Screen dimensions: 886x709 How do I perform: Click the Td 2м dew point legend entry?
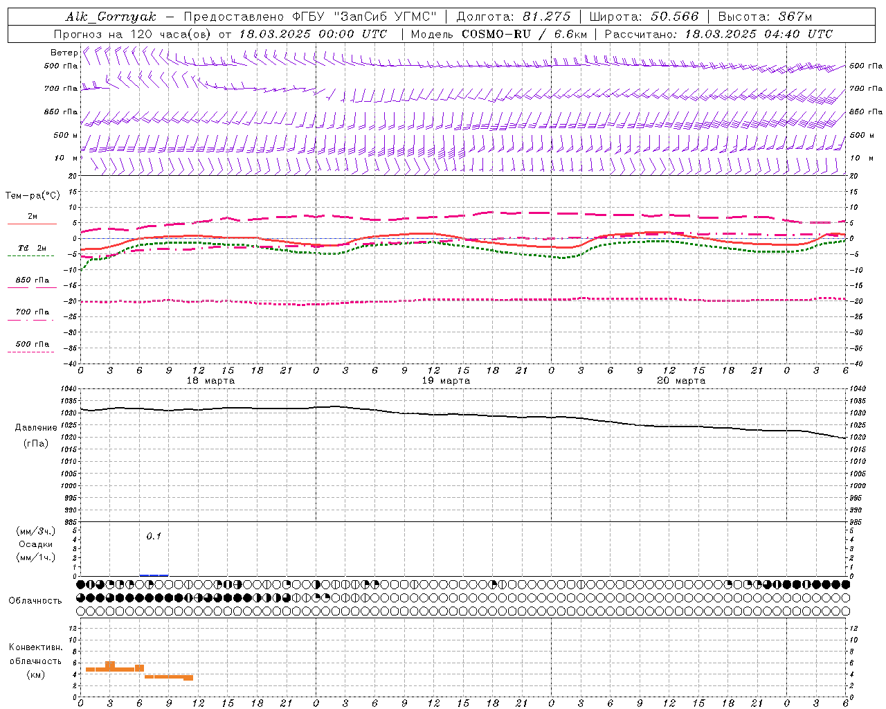33,248
